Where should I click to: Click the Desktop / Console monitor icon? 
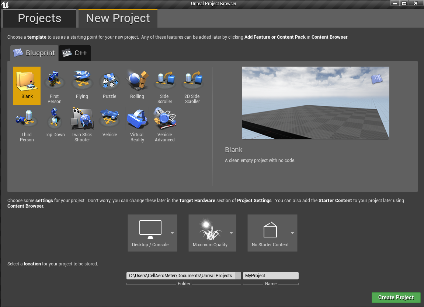pyautogui.click(x=150, y=229)
